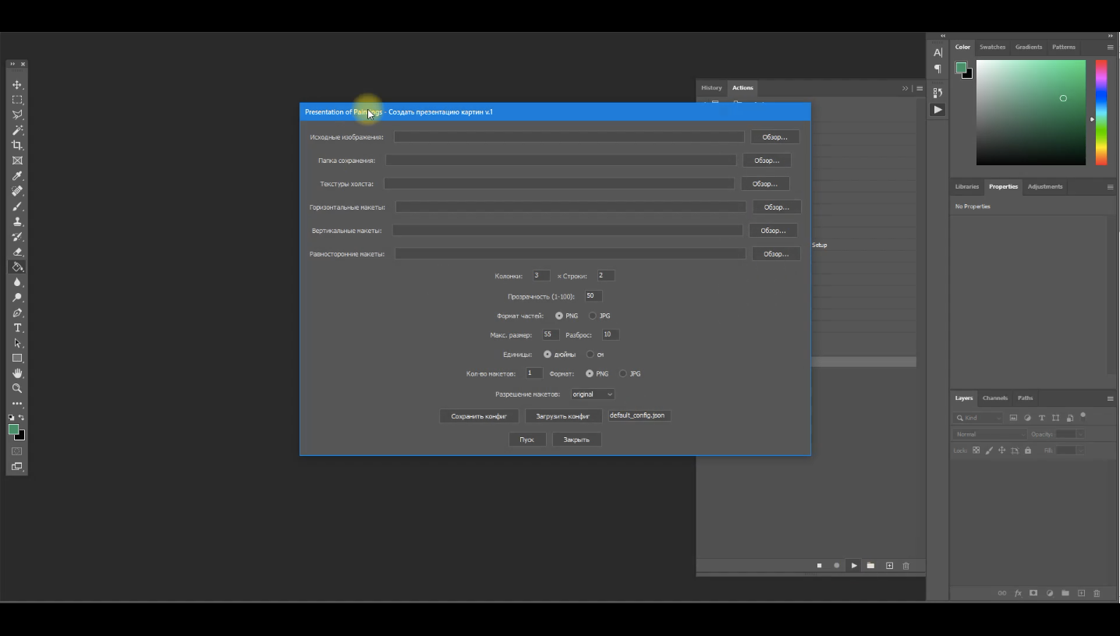Image resolution: width=1120 pixels, height=636 pixels.
Task: Select the Eraser tool
Action: click(x=17, y=252)
